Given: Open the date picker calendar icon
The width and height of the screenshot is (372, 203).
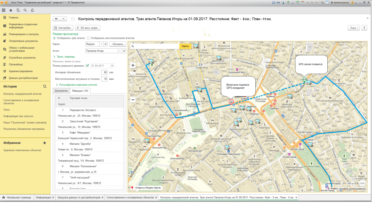Looking at the screenshot, I should pyautogui.click(x=112, y=66).
